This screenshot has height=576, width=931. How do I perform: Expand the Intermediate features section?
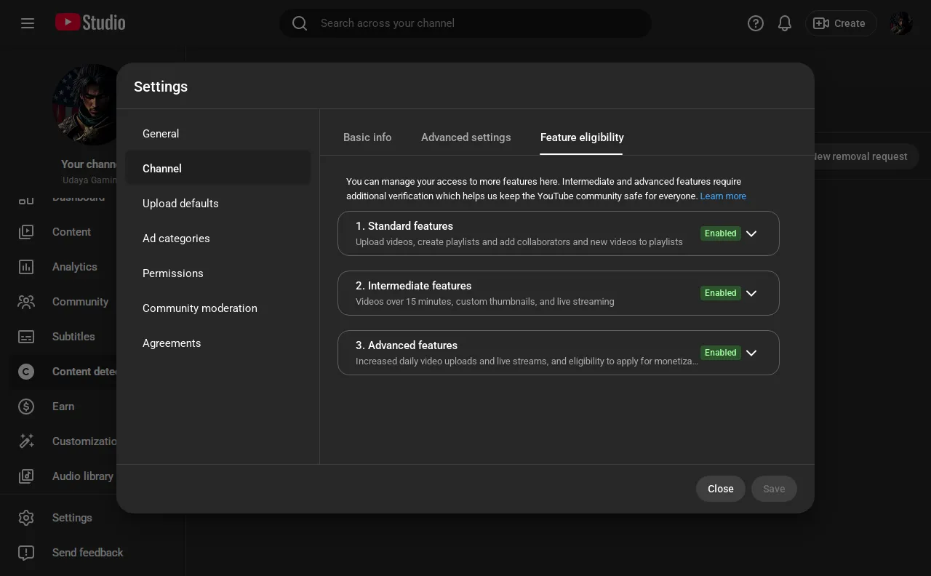point(751,293)
